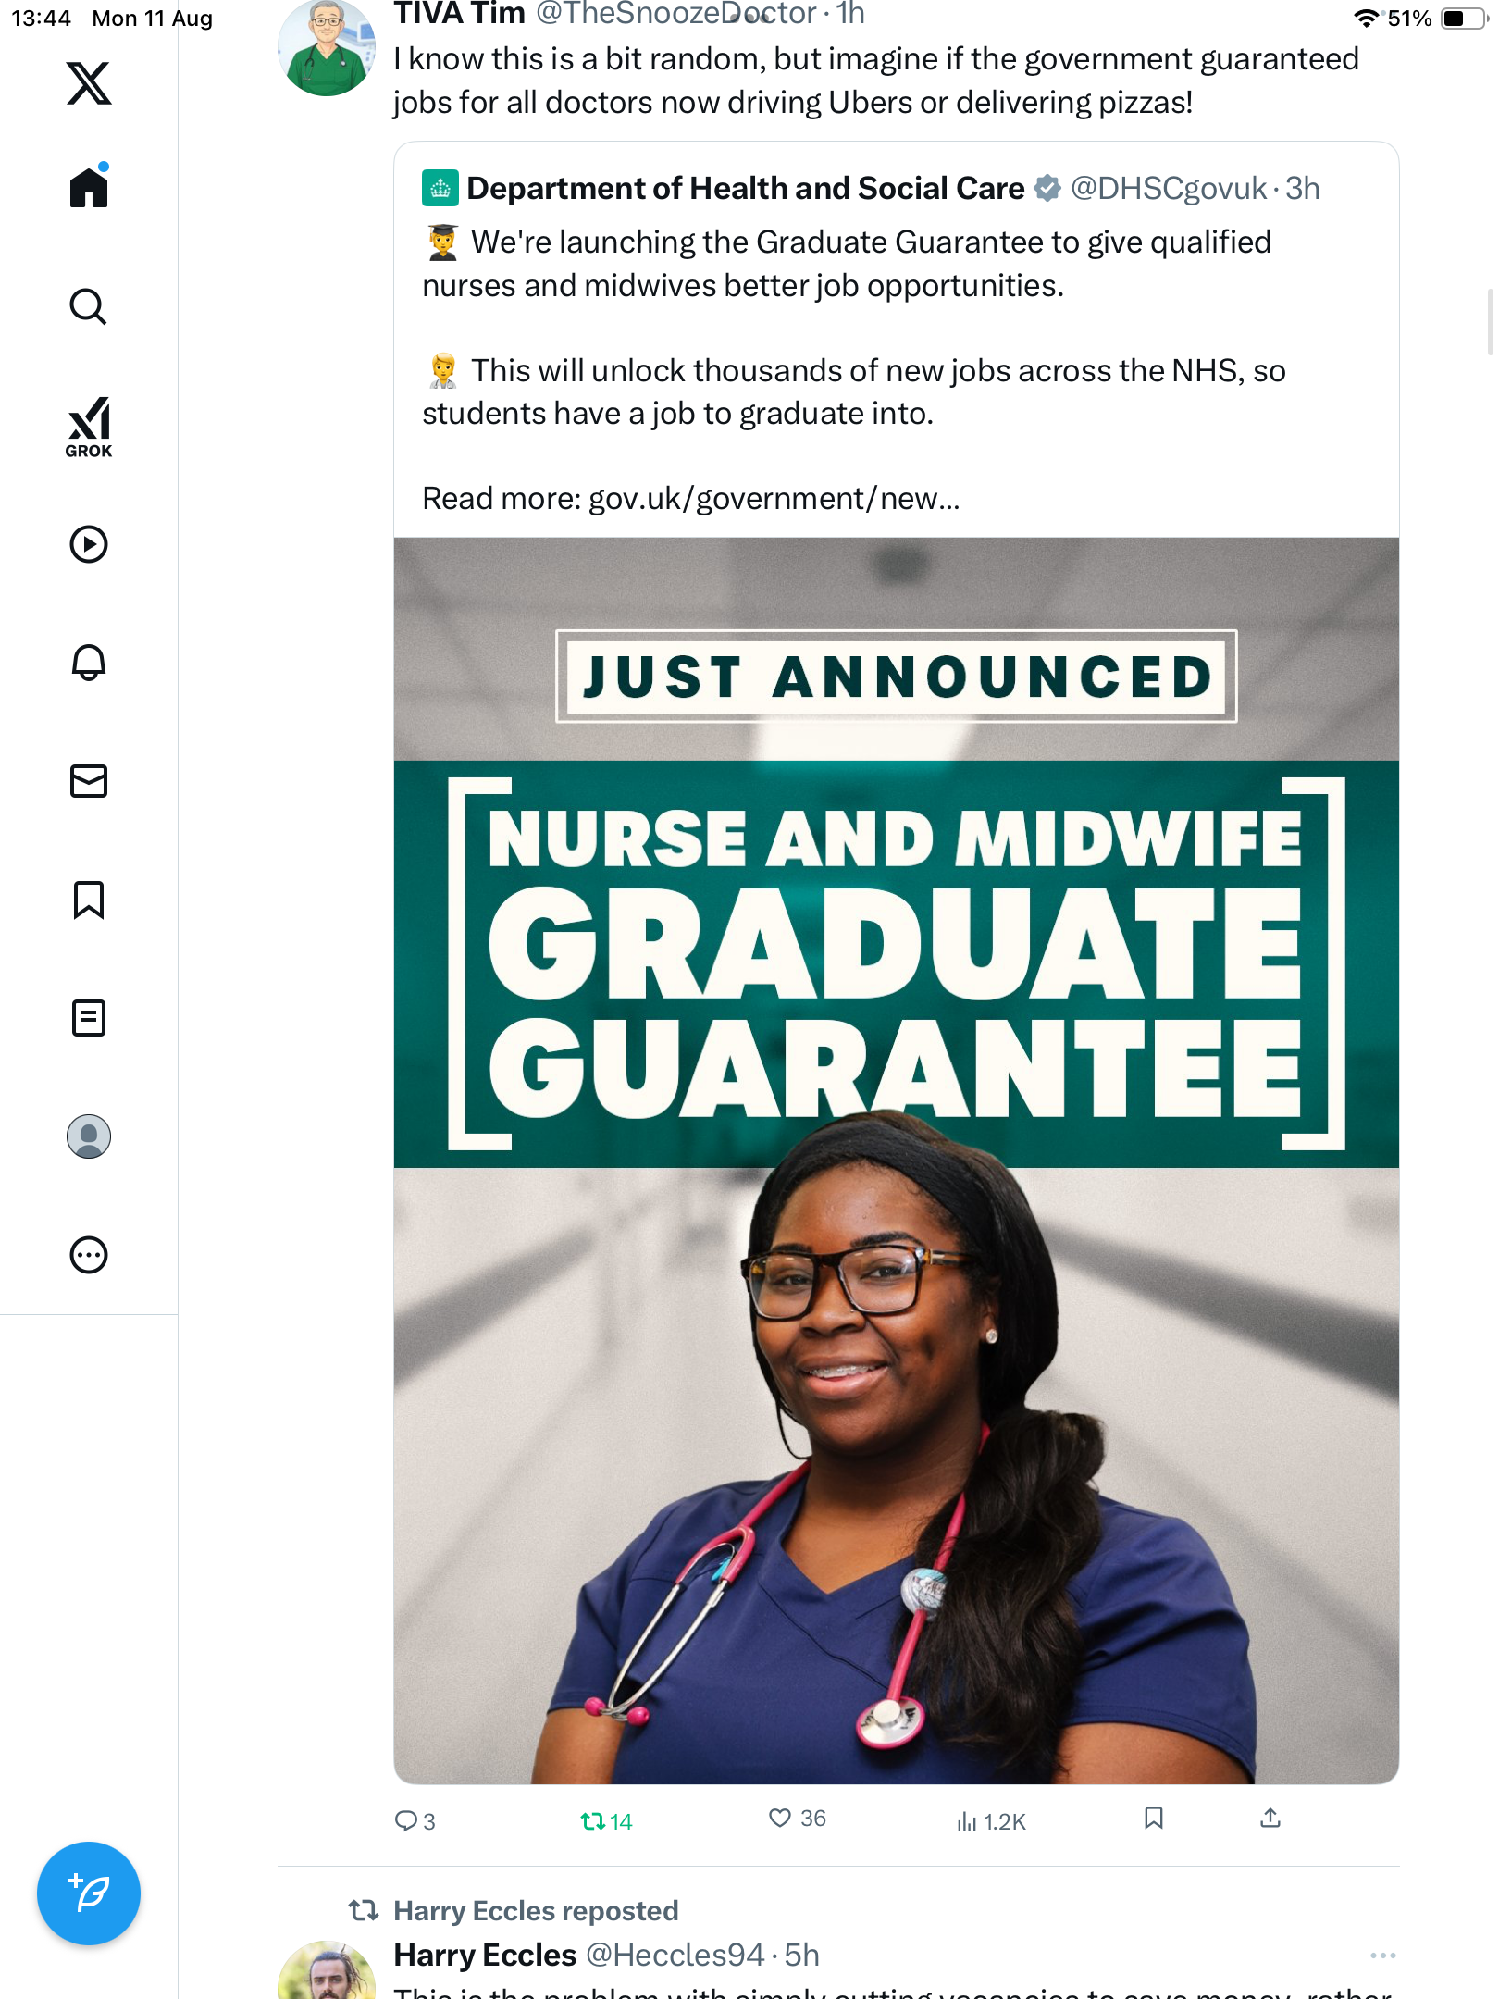The height and width of the screenshot is (1999, 1499).
Task: Open Messages envelope icon
Action: [89, 781]
